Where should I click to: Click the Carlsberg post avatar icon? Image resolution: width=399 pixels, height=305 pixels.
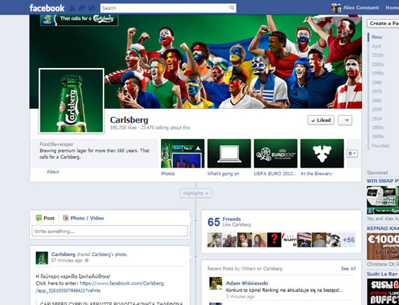(42, 258)
